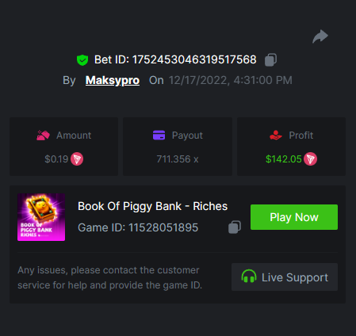This screenshot has width=356, height=336.
Task: Click the TRON coin icon beside $142.05
Action: [x=310, y=159]
